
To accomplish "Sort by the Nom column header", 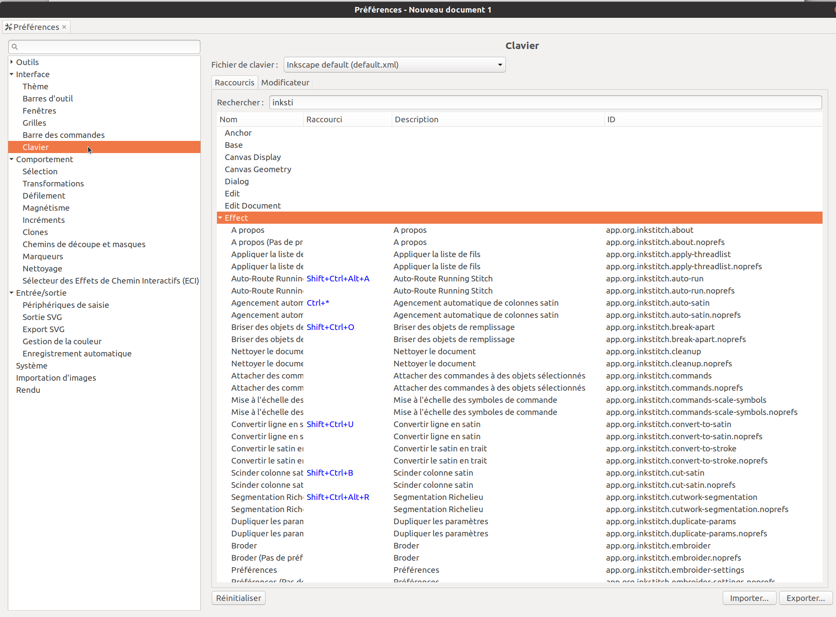I will pos(260,119).
